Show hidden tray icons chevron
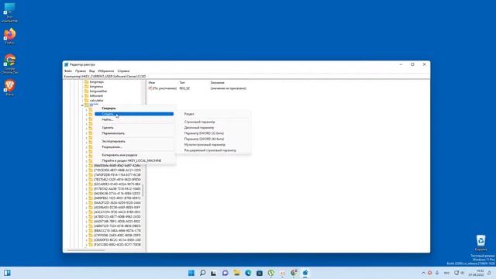Viewport: 496px width, 279px height. click(x=424, y=273)
